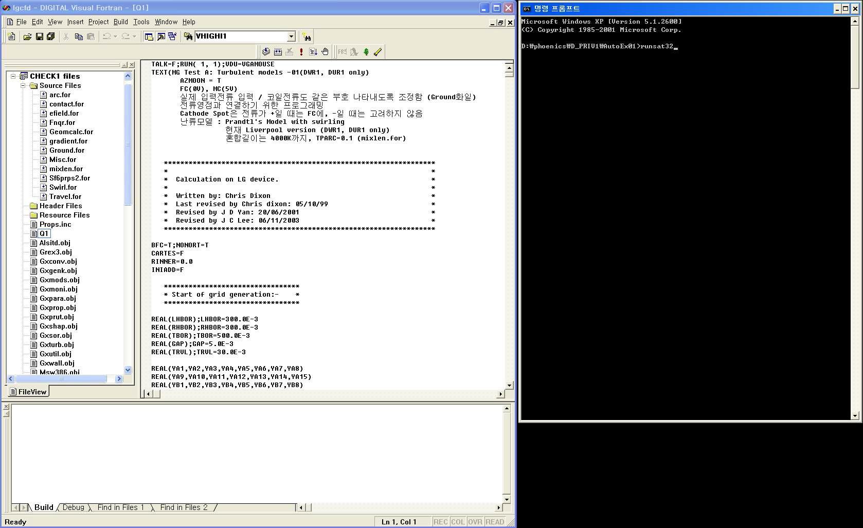Click the command prompt title bar icon
This screenshot has width=863, height=528.
click(x=527, y=9)
